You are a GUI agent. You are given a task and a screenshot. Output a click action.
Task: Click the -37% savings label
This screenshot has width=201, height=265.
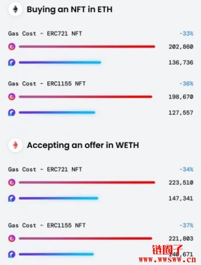click(186, 225)
